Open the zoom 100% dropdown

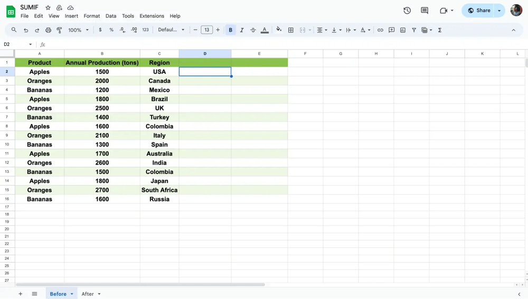[x=78, y=30]
